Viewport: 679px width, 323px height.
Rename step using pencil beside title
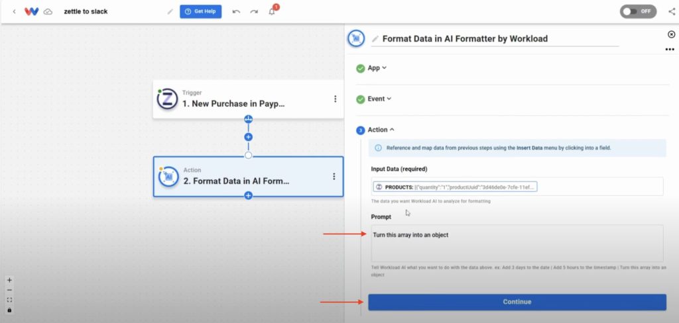pyautogui.click(x=375, y=39)
